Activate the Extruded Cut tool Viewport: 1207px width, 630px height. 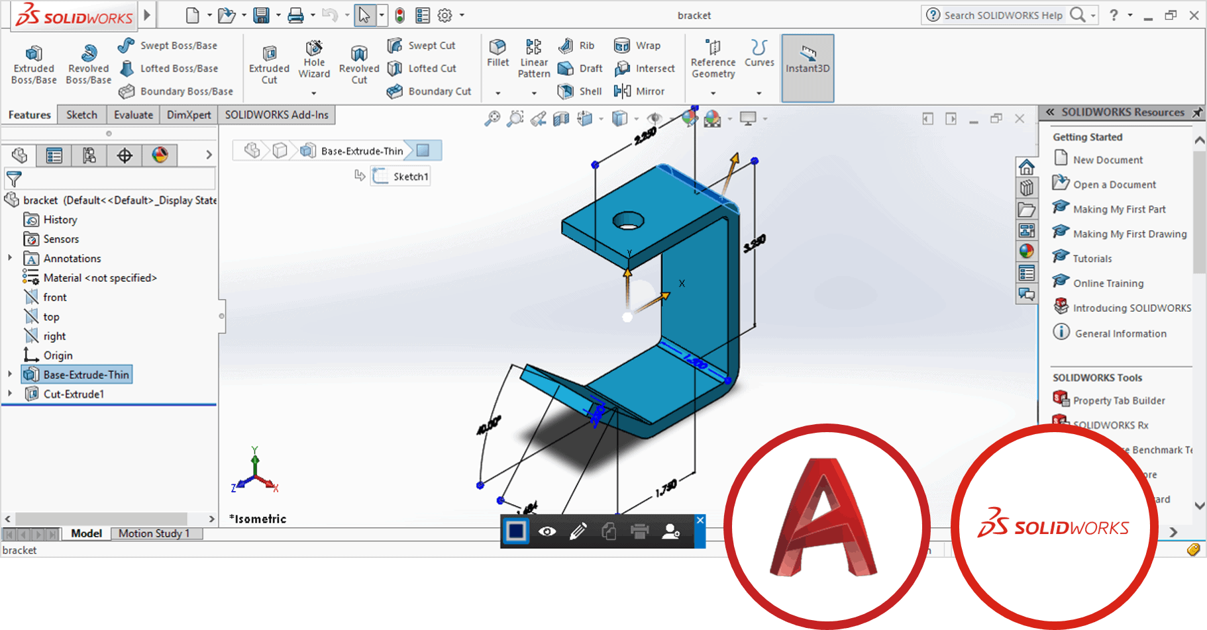(x=269, y=64)
